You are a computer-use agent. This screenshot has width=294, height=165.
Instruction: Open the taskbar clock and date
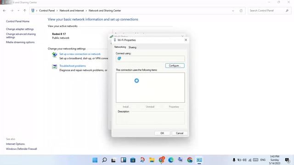pyautogui.click(x=275, y=160)
